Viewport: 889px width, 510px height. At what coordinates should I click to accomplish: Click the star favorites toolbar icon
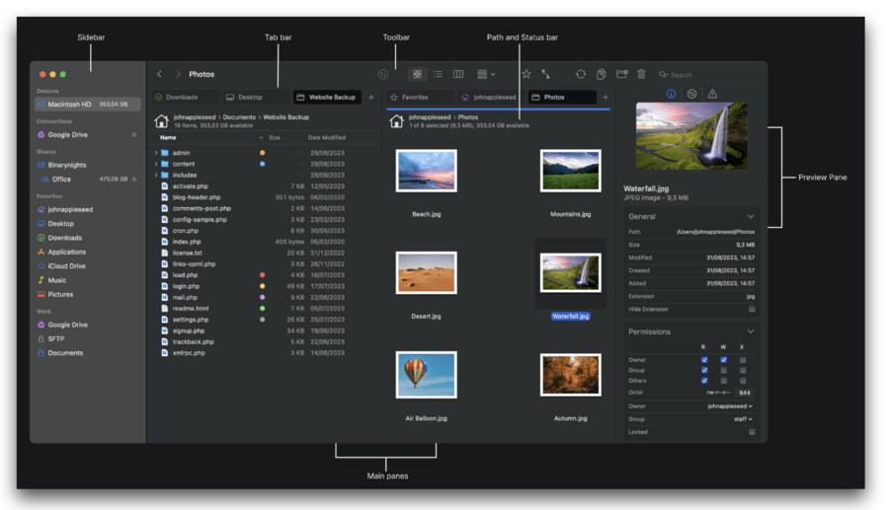coord(526,74)
